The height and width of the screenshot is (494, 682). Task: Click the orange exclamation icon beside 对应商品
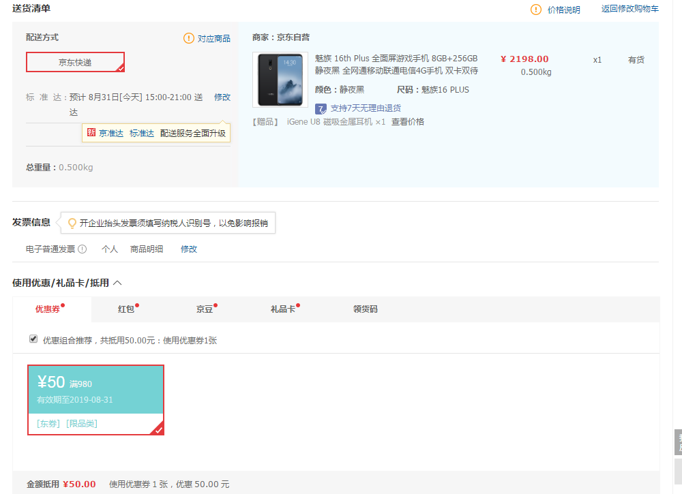[x=189, y=38]
